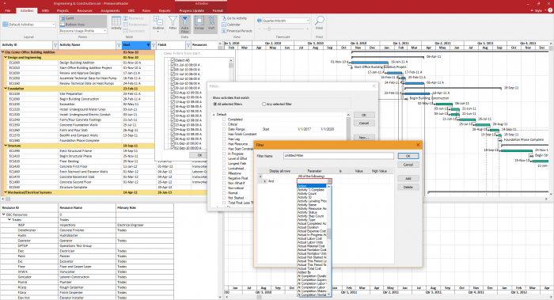
Task: Click Cancel in the orange Filter dialog
Action: click(x=408, y=165)
